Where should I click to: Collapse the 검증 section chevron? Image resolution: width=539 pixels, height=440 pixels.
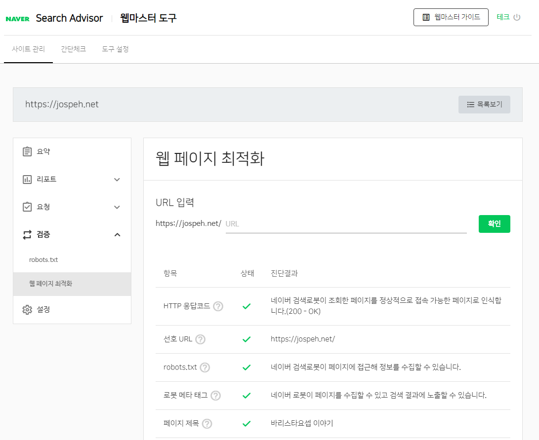[117, 235]
